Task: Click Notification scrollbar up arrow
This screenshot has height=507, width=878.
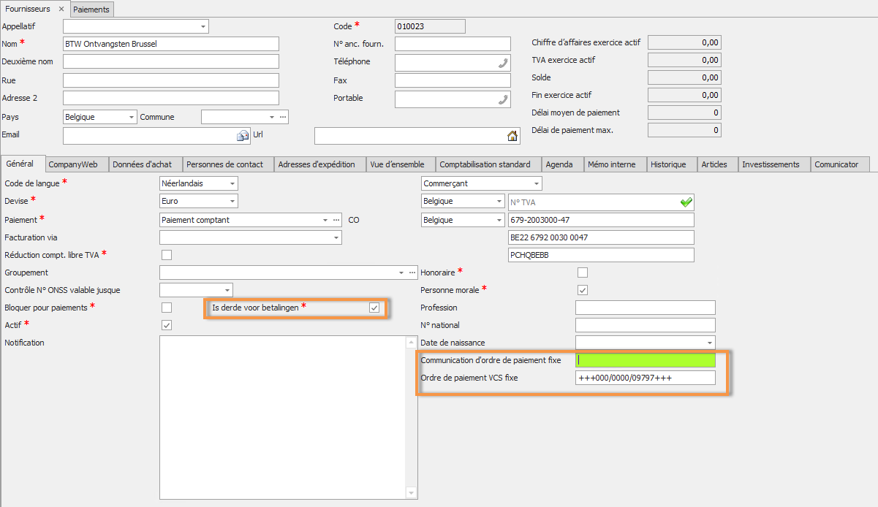Action: 411,343
